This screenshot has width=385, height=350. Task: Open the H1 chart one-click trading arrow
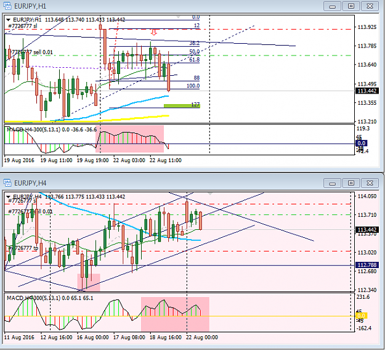(x=9, y=20)
